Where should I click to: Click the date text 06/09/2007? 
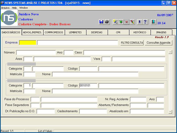click(165, 15)
